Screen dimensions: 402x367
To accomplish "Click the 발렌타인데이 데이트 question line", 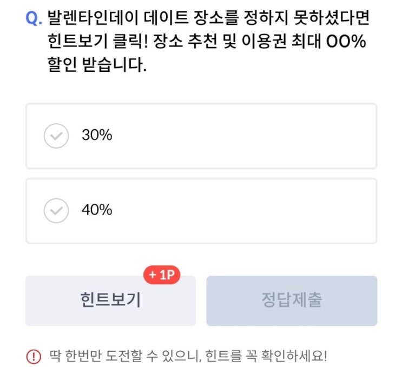I will [208, 19].
